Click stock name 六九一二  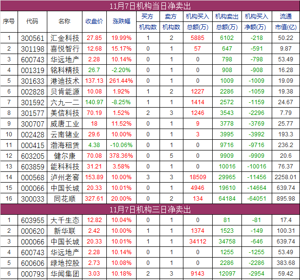65,103
